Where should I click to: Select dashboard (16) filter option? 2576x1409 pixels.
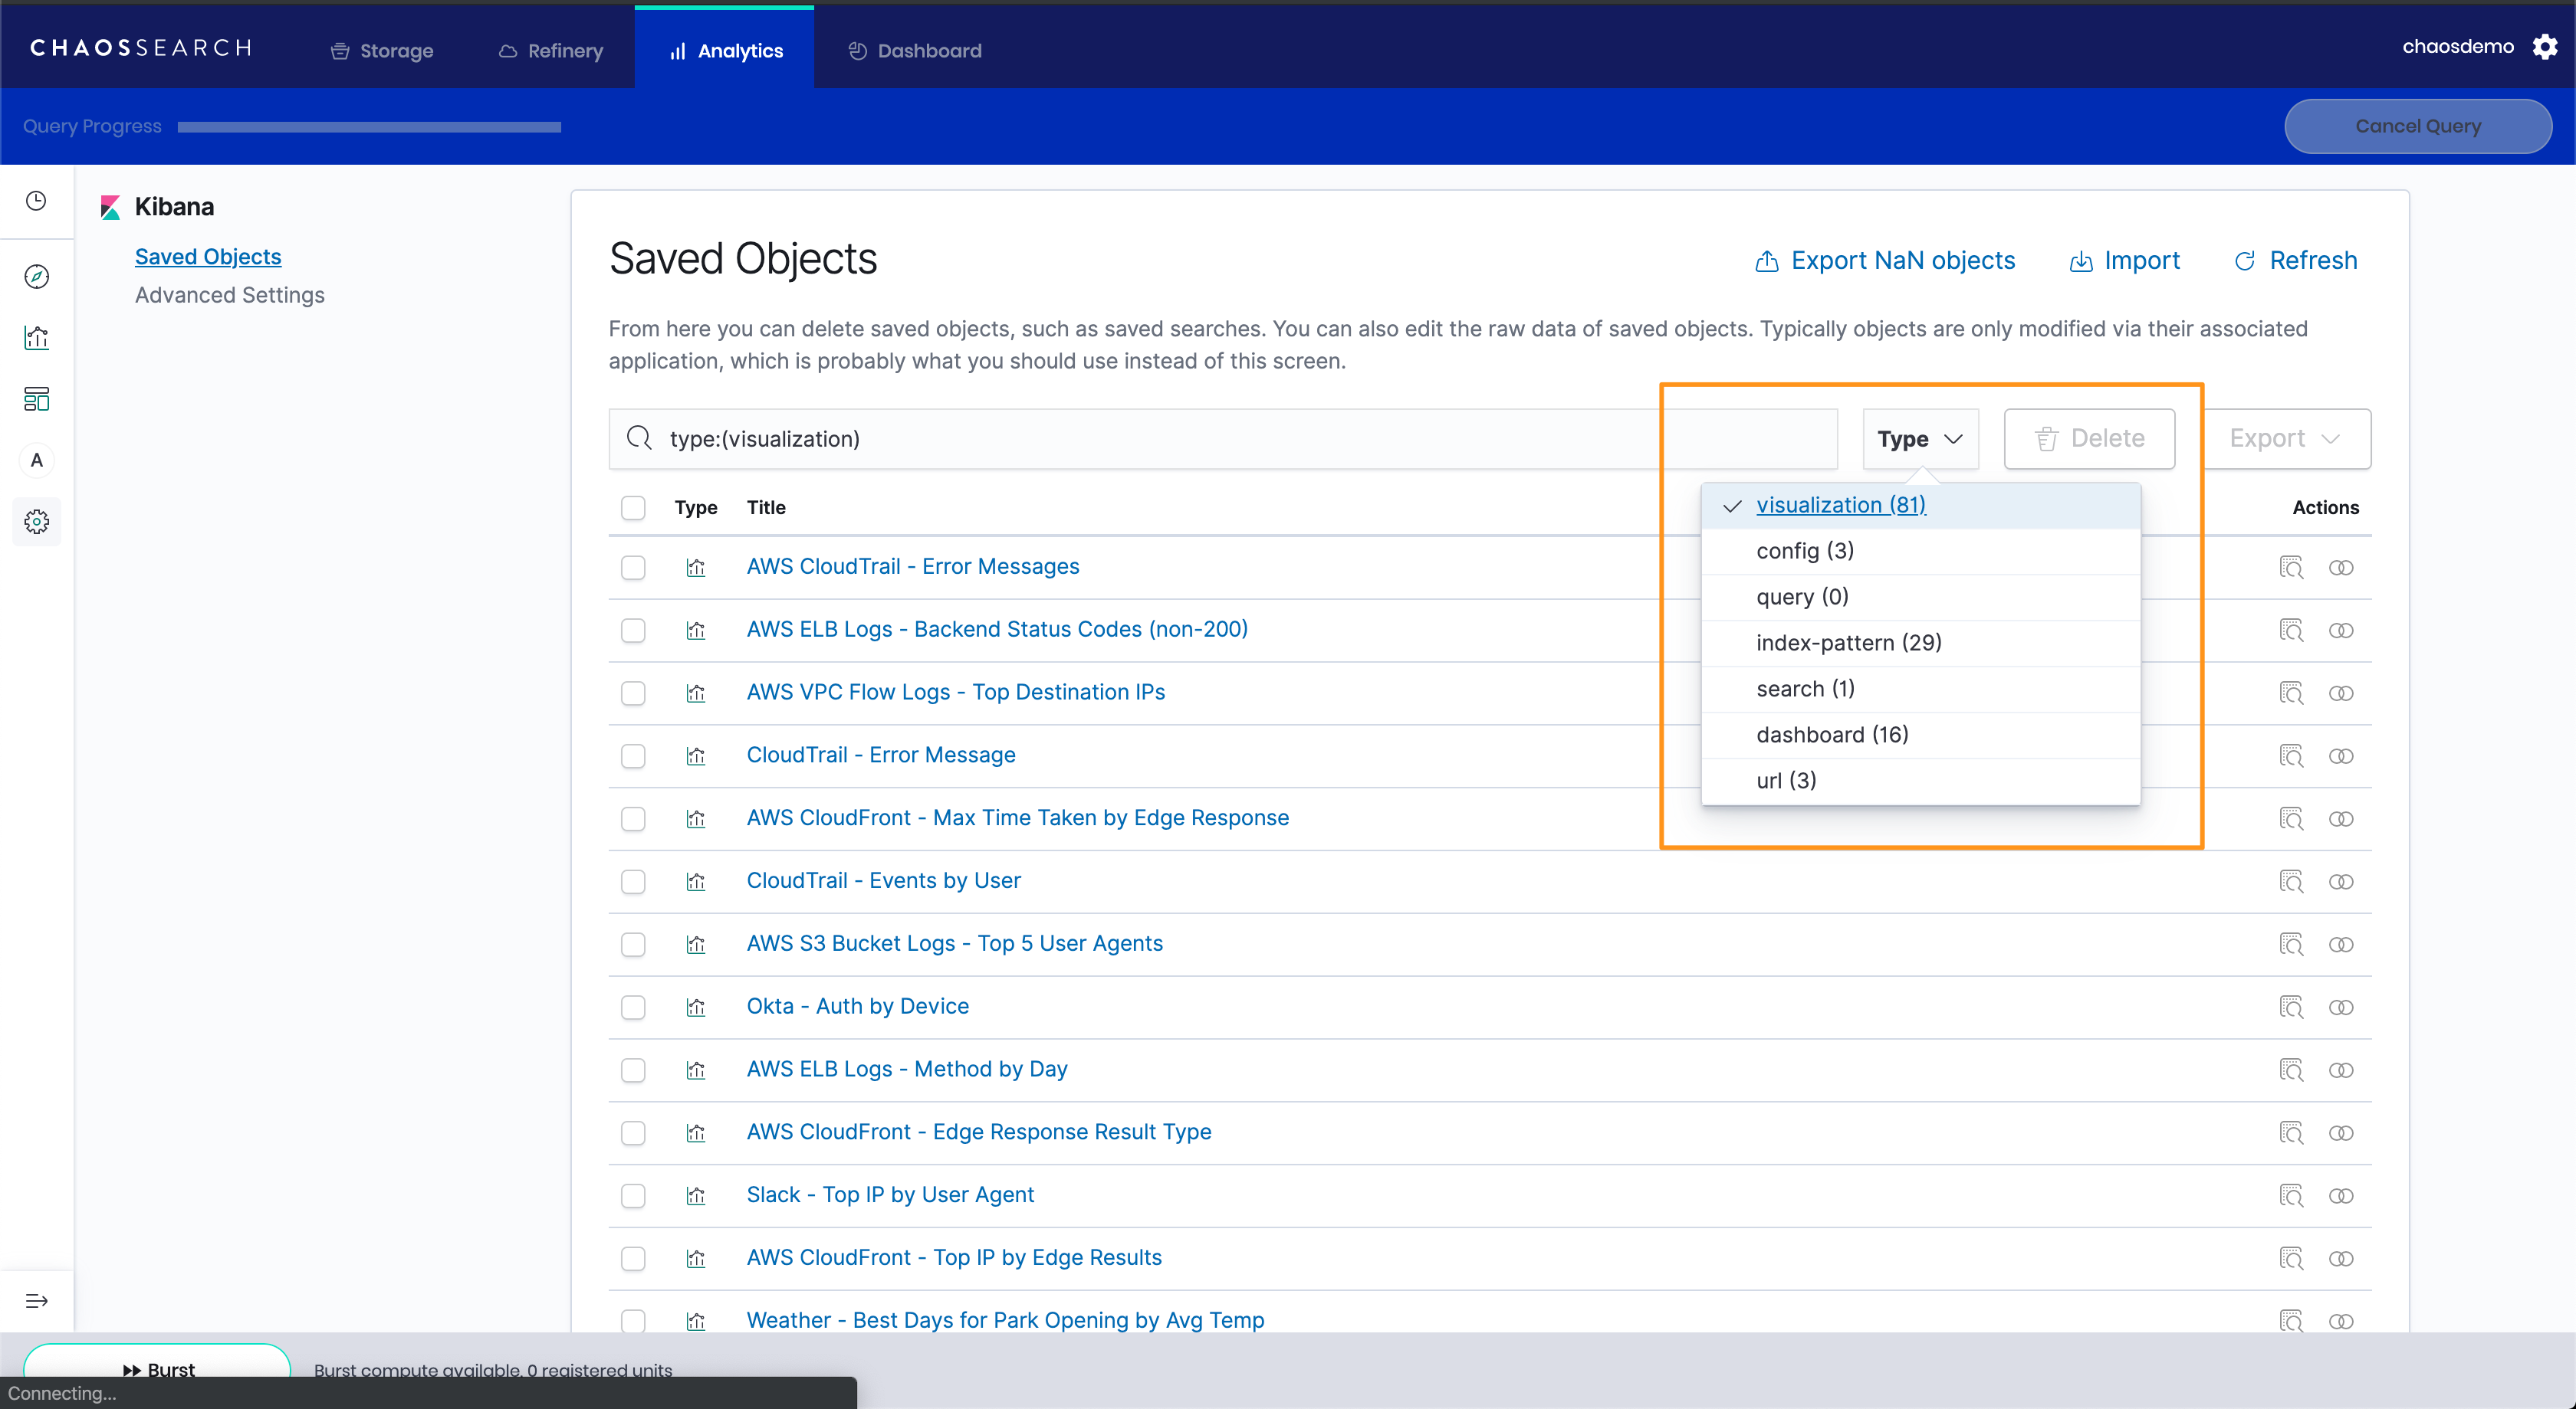coord(1832,735)
